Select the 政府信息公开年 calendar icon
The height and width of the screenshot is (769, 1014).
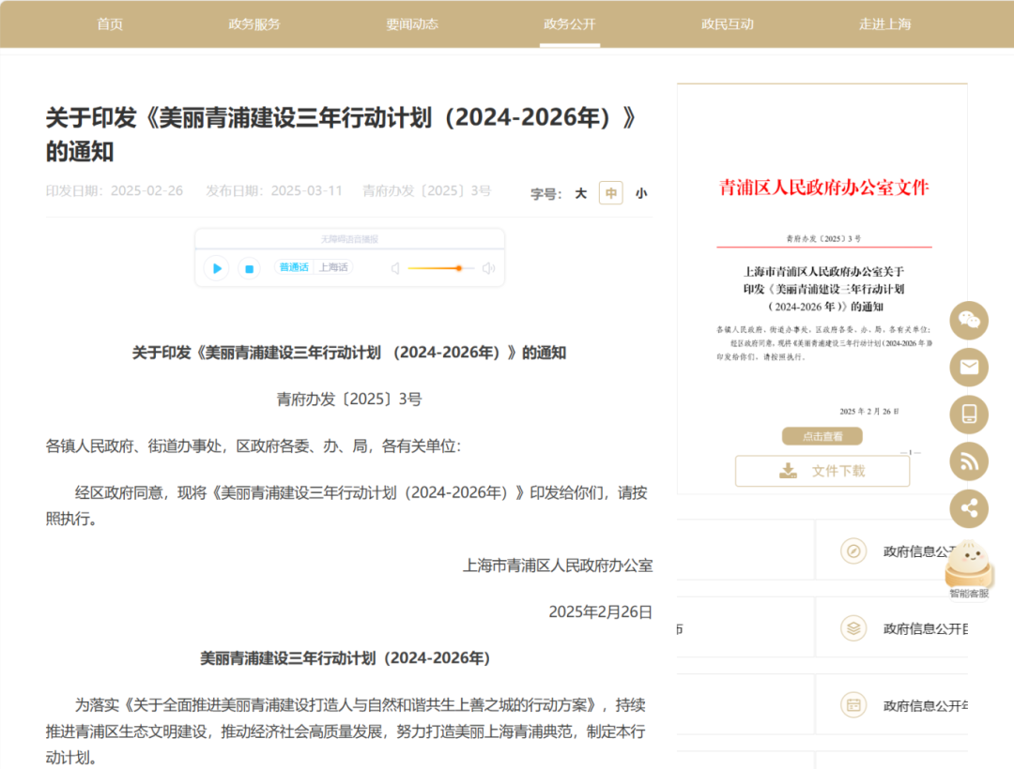[x=853, y=704]
